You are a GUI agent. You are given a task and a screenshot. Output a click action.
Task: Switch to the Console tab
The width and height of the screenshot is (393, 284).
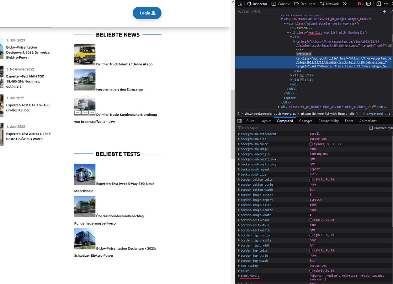[x=281, y=4]
